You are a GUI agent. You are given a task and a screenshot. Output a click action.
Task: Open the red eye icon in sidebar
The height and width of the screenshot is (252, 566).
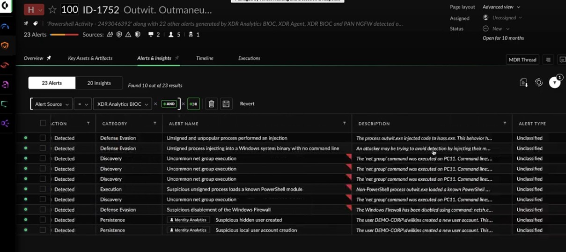[x=5, y=65]
